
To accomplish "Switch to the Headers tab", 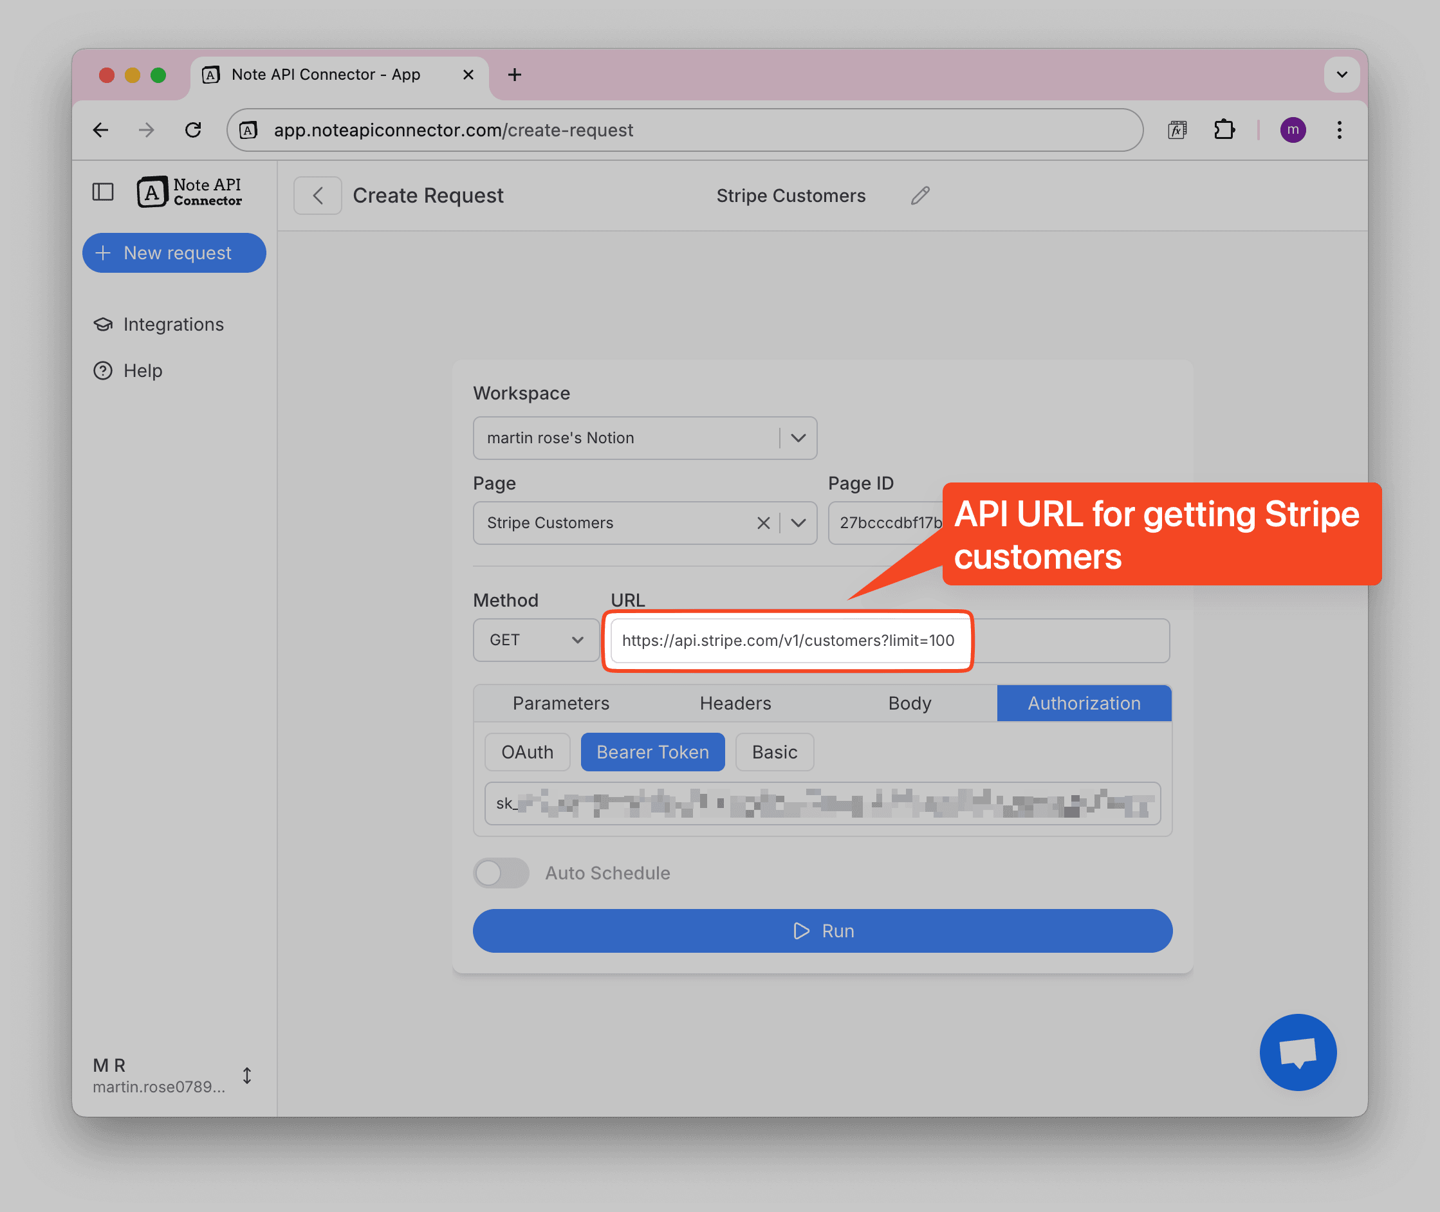I will click(735, 703).
